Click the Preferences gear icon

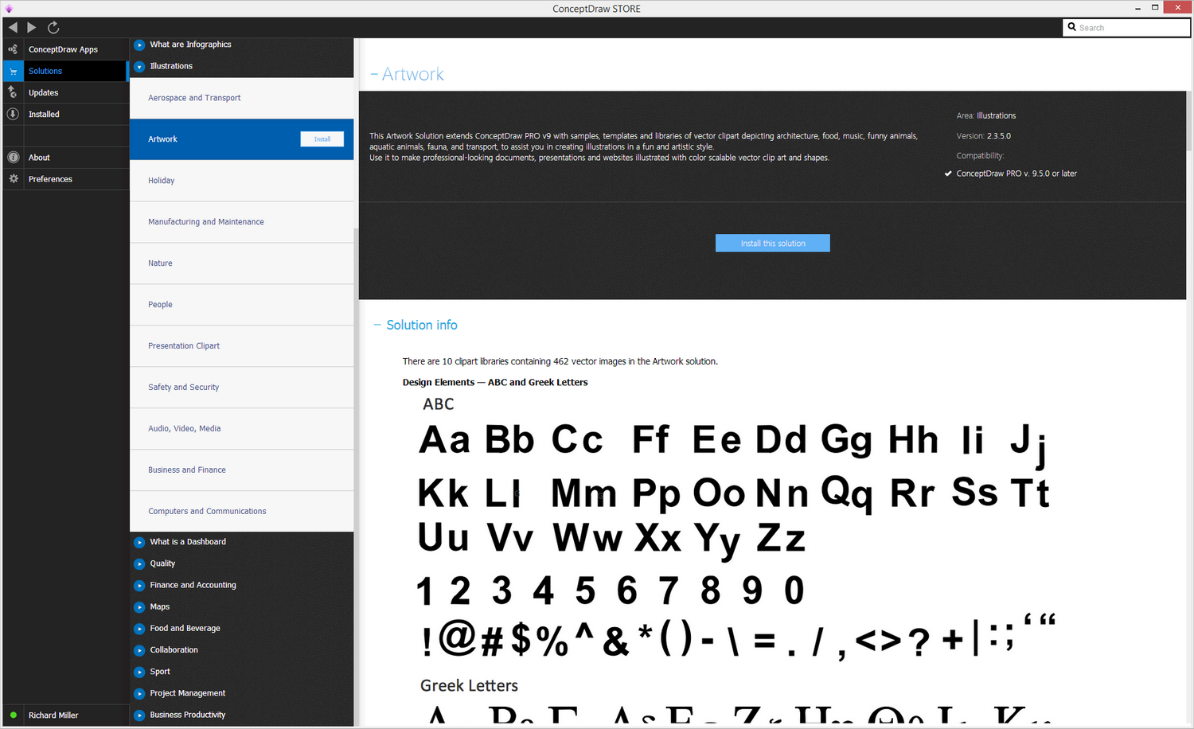[x=13, y=179]
